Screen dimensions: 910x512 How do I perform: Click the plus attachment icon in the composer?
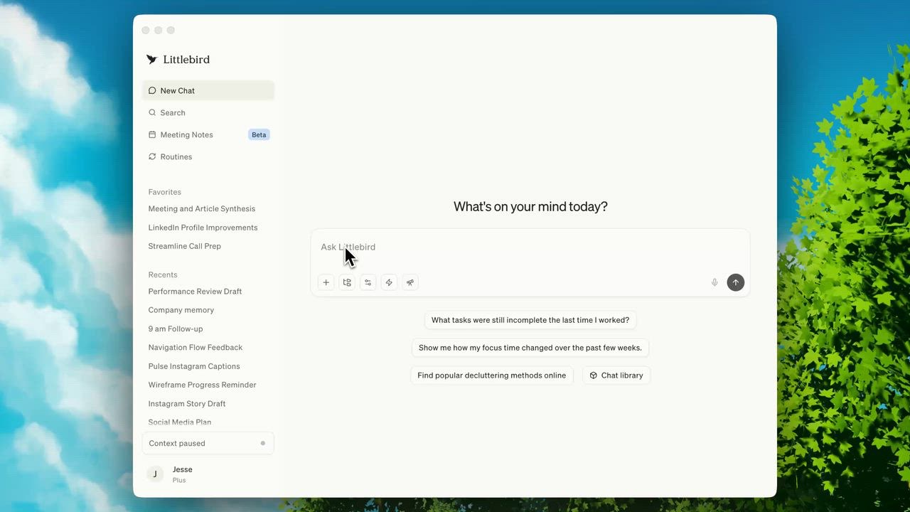click(326, 282)
